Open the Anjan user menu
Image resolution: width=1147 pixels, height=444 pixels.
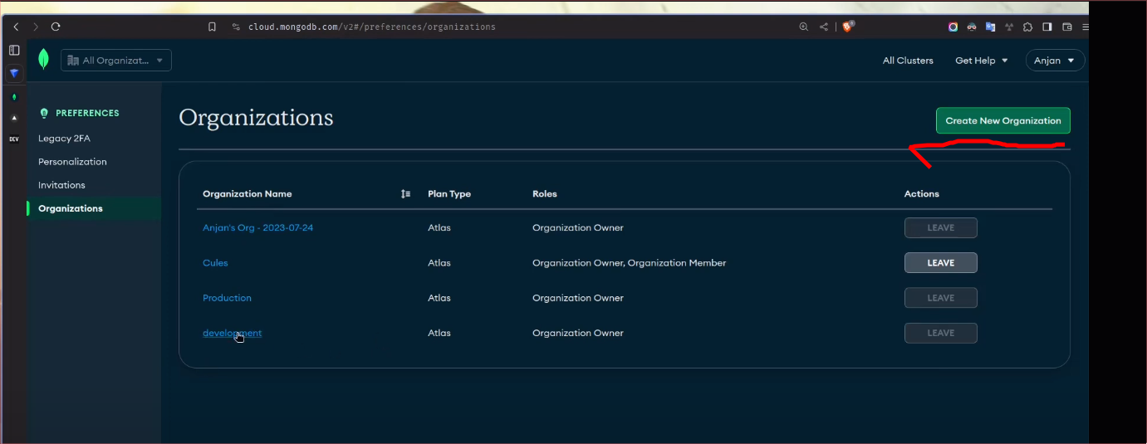(x=1055, y=61)
